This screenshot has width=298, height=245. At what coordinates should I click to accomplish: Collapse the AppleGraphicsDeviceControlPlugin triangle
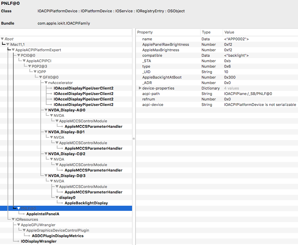24,230
